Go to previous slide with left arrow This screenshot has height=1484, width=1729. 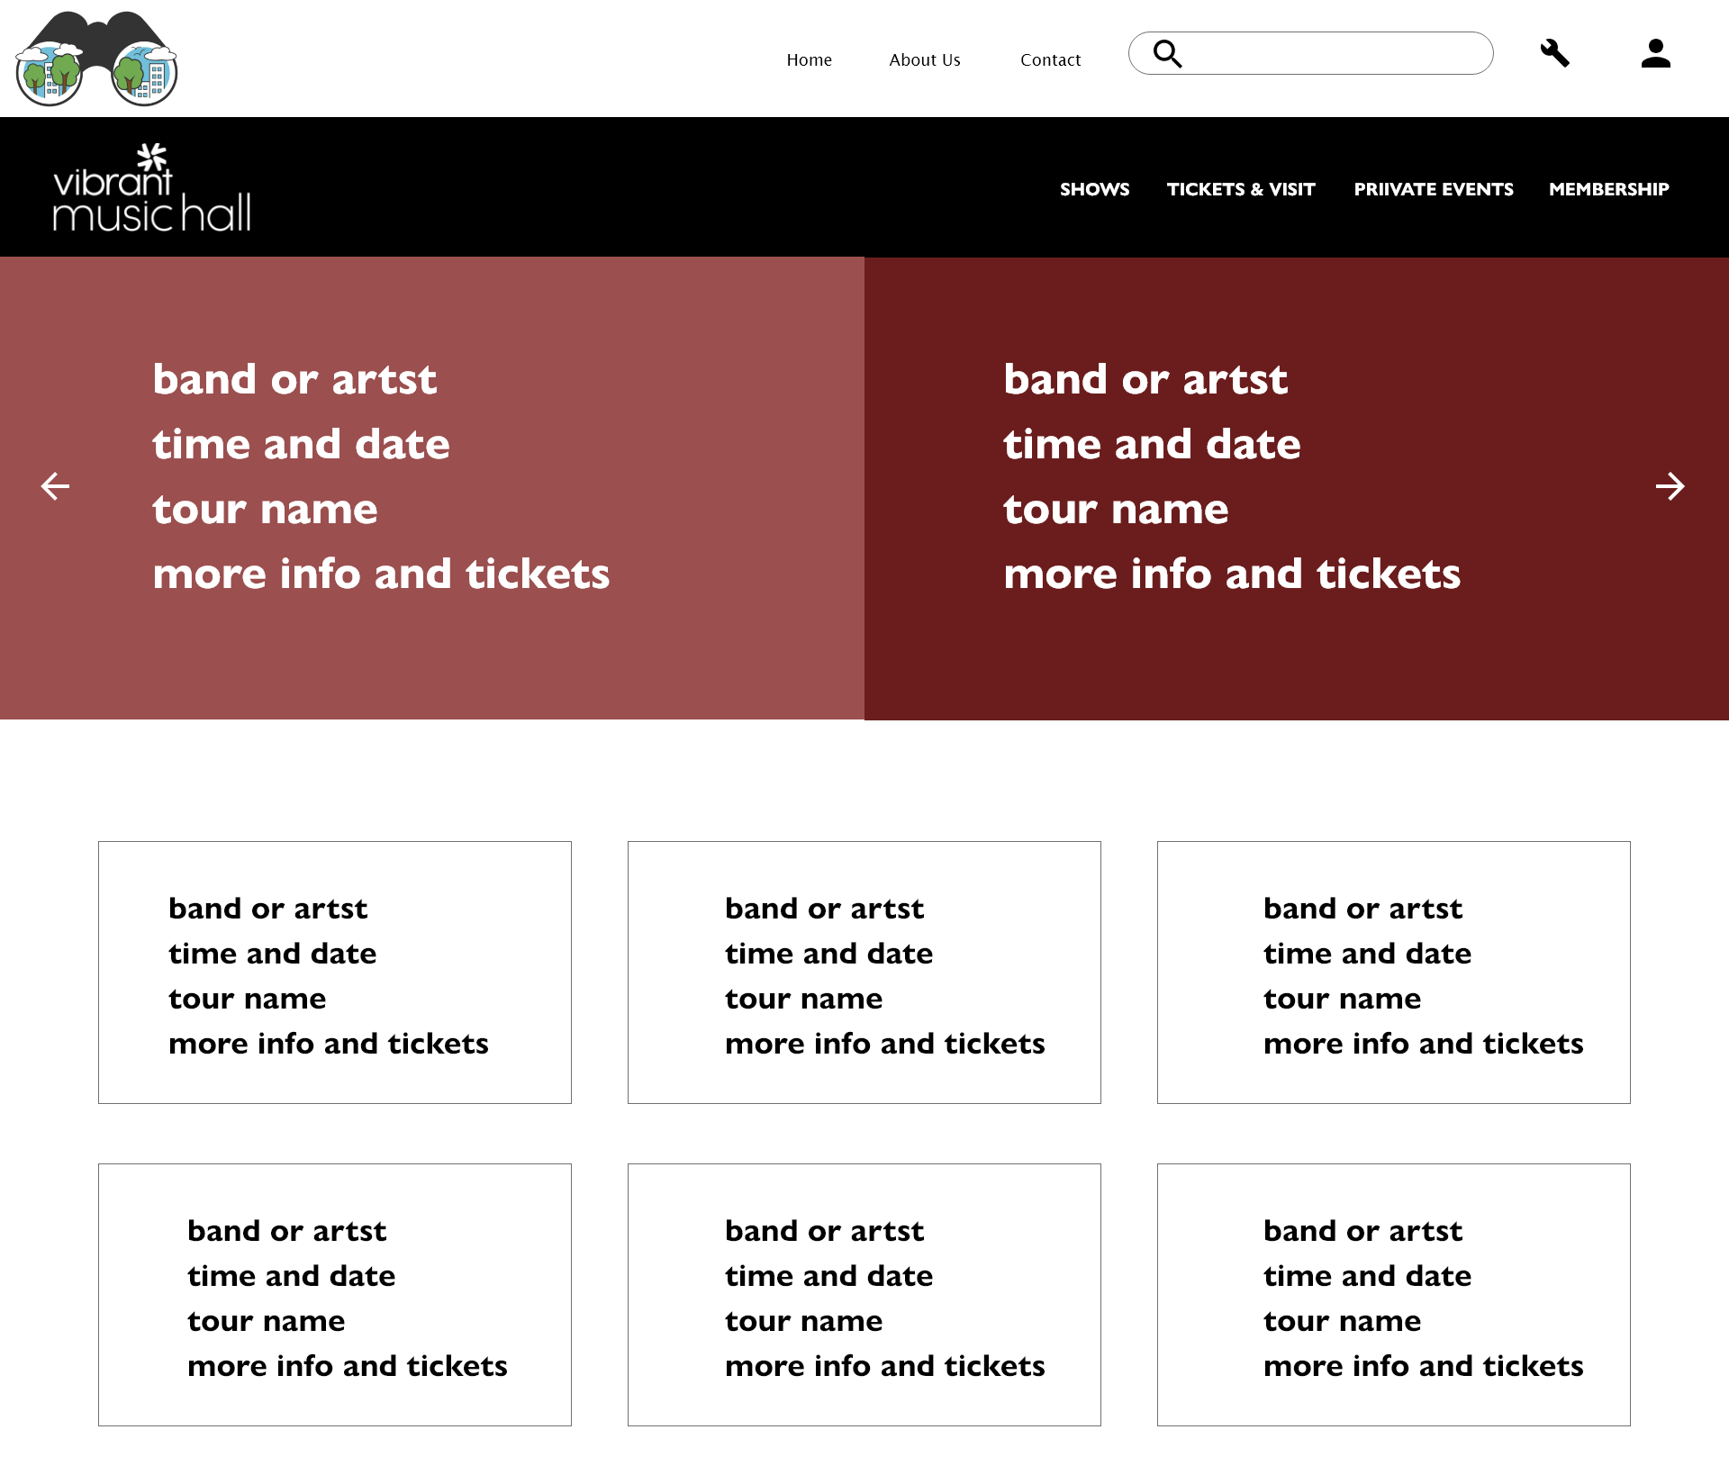coord(56,486)
